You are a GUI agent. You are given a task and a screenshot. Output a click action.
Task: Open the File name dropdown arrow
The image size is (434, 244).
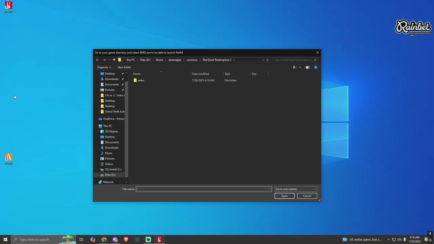pyautogui.click(x=270, y=189)
